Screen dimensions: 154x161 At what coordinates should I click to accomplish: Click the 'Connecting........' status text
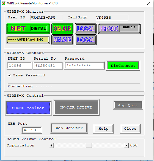tap(30, 86)
